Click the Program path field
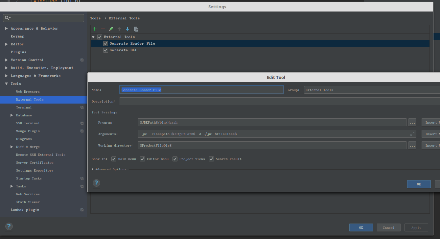 tap(272, 122)
